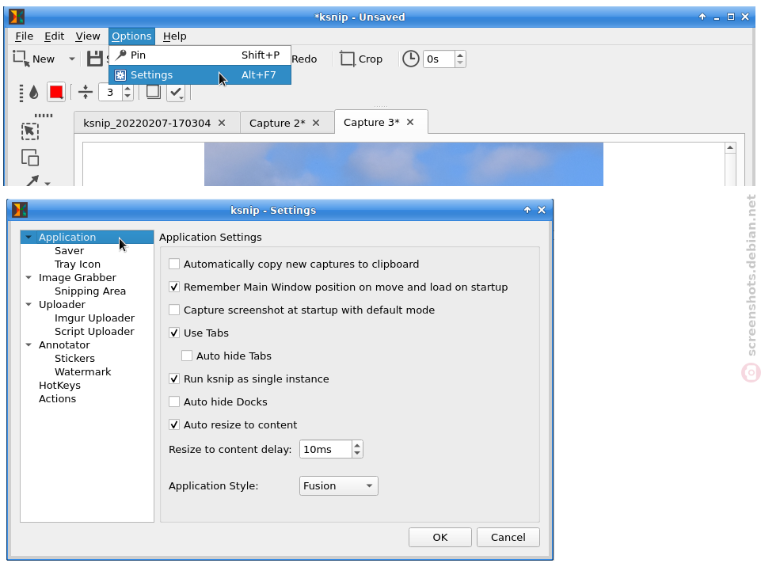Open the New capture mode dropdown arrow

[72, 59]
